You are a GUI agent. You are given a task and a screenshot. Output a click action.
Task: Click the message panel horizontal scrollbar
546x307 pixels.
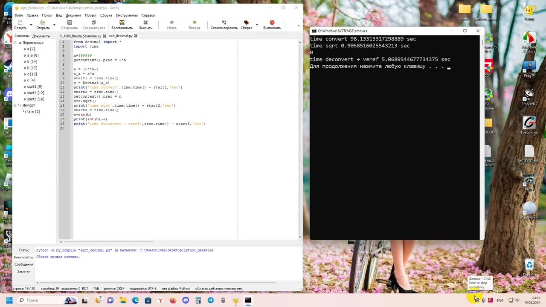click(158, 283)
